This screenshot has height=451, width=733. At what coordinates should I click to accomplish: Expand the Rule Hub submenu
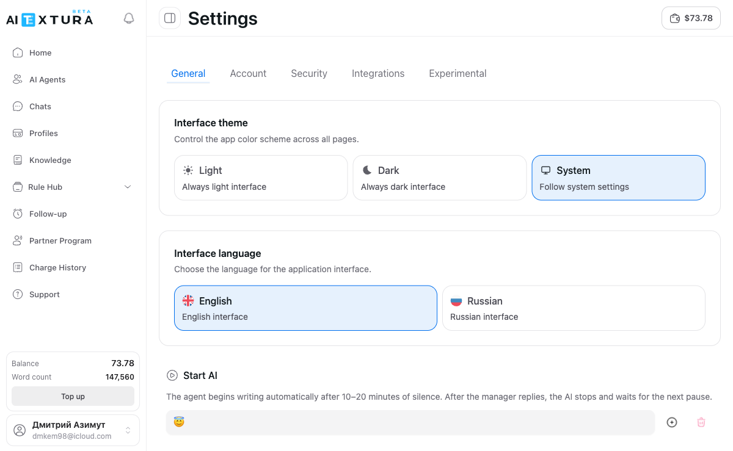coord(73,187)
